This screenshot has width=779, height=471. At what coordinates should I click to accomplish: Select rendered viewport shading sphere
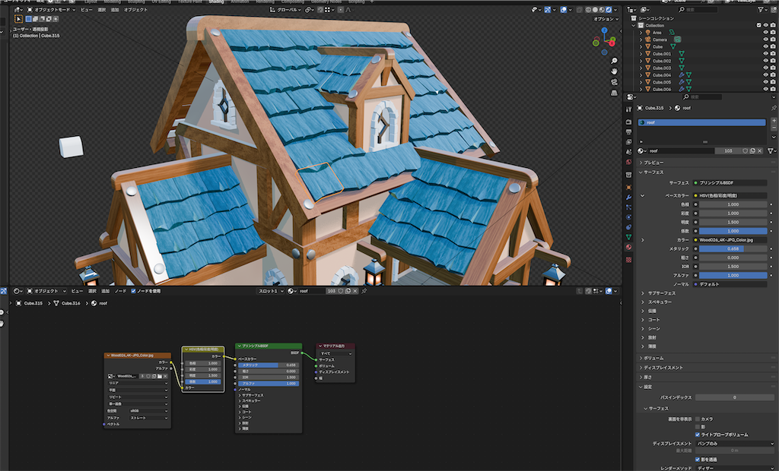pyautogui.click(x=609, y=9)
